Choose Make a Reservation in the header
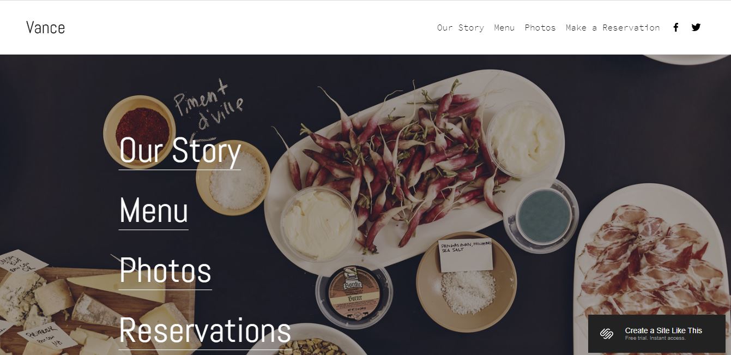Image resolution: width=731 pixels, height=355 pixels. tap(613, 27)
